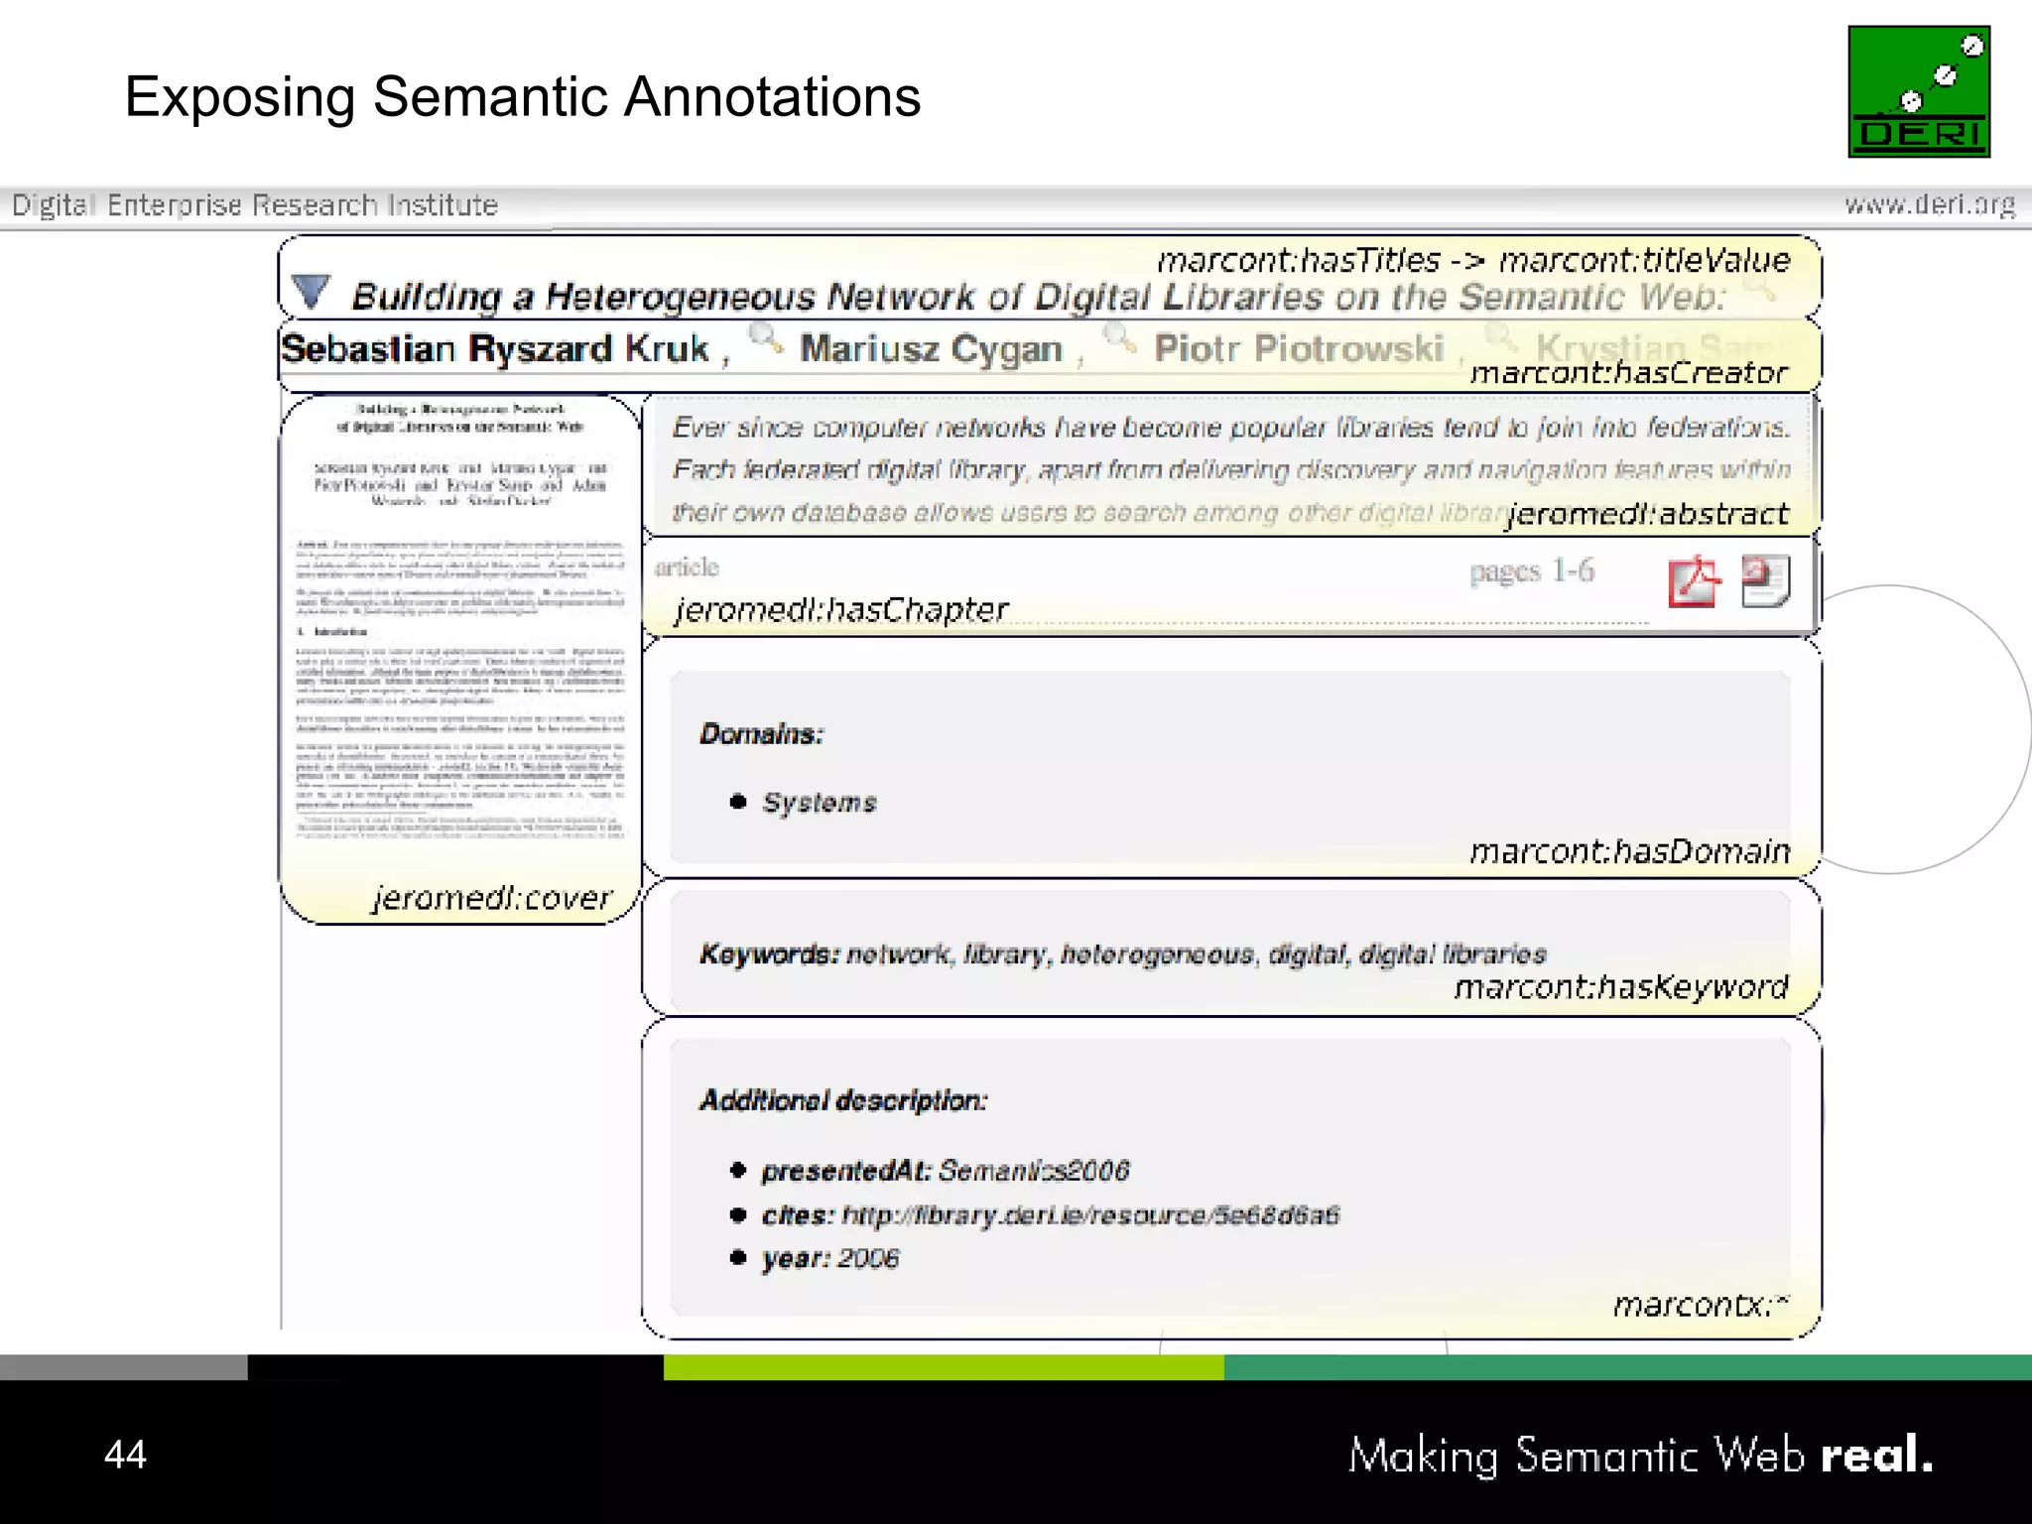Click the year 2006 entry
The width and height of the screenshot is (2032, 1524).
pos(830,1258)
